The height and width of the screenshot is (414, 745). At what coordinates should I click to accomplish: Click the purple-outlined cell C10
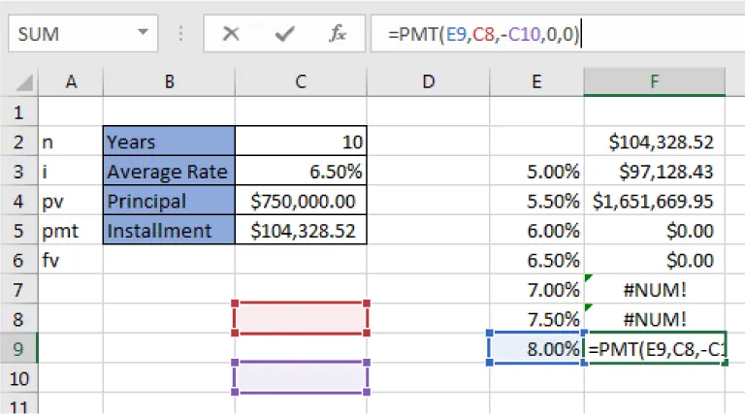coord(301,376)
